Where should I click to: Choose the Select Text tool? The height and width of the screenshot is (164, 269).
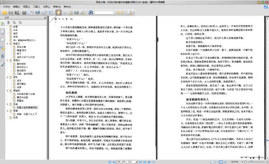coord(70,13)
